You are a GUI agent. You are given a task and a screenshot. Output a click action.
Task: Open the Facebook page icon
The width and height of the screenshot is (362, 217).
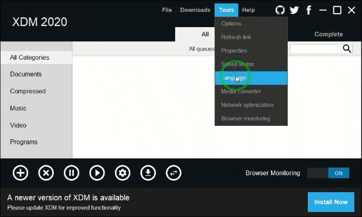(309, 10)
